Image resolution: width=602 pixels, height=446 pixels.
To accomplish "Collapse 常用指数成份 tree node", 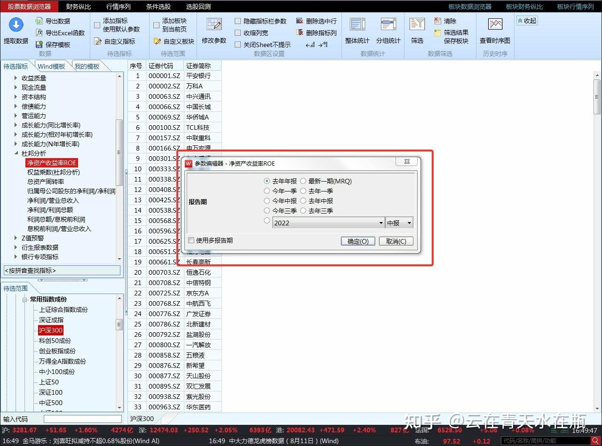I will pos(25,299).
